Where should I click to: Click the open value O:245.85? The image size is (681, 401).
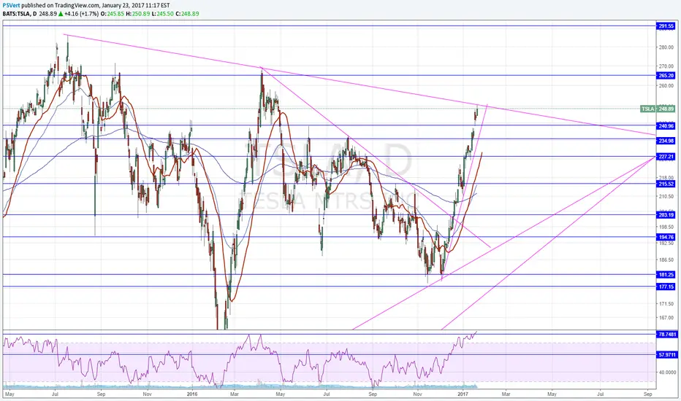[112, 14]
